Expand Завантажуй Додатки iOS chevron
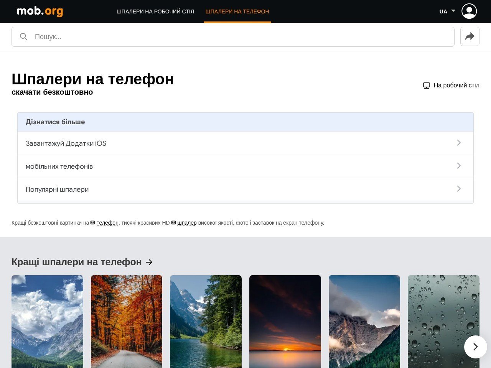 point(459,143)
